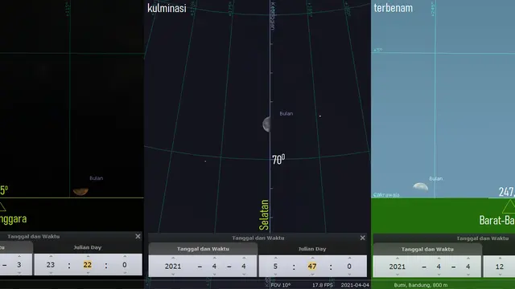
Task: Decrease the day value 3
Action: pyautogui.click(x=19, y=273)
